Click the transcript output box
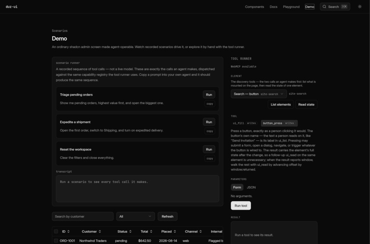370x244 pixels. (x=138, y=188)
